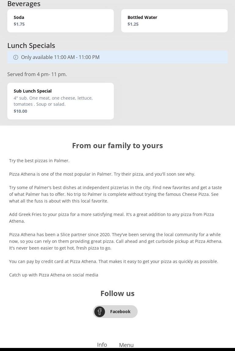Click the 'Follow us' heading
This screenshot has width=235, height=351.
point(117,293)
